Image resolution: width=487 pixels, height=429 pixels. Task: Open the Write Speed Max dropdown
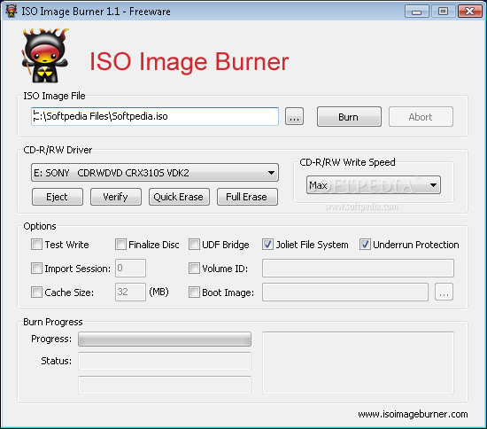(x=374, y=185)
